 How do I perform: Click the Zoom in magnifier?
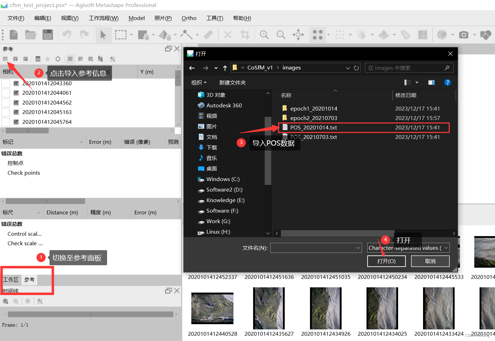pyautogui.click(x=264, y=34)
